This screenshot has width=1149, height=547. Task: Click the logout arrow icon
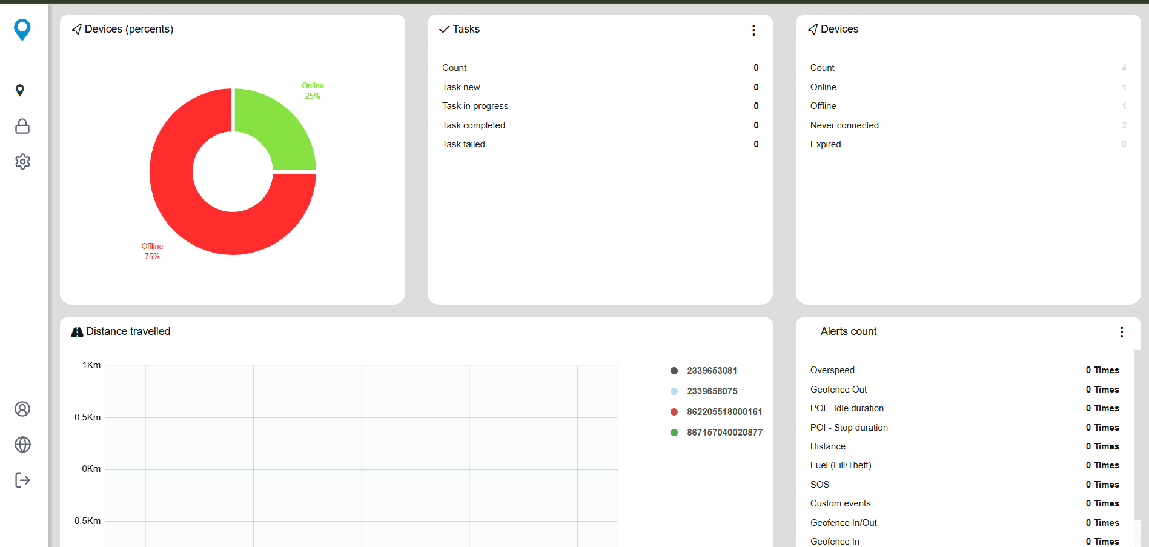[22, 480]
